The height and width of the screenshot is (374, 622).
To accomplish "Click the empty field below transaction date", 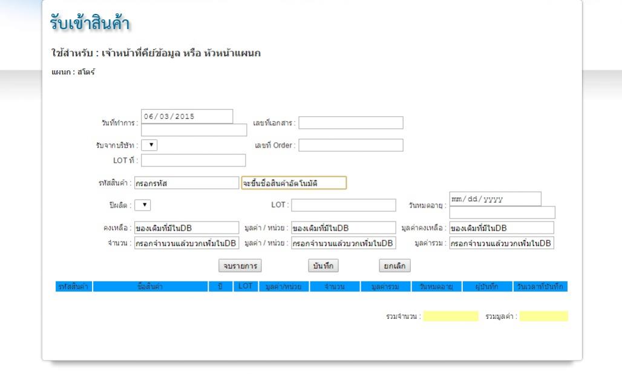I will 194,130.
